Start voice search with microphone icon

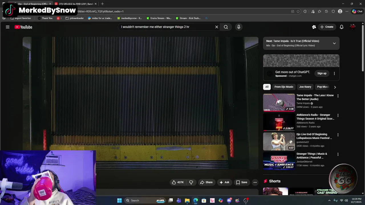coord(239,27)
